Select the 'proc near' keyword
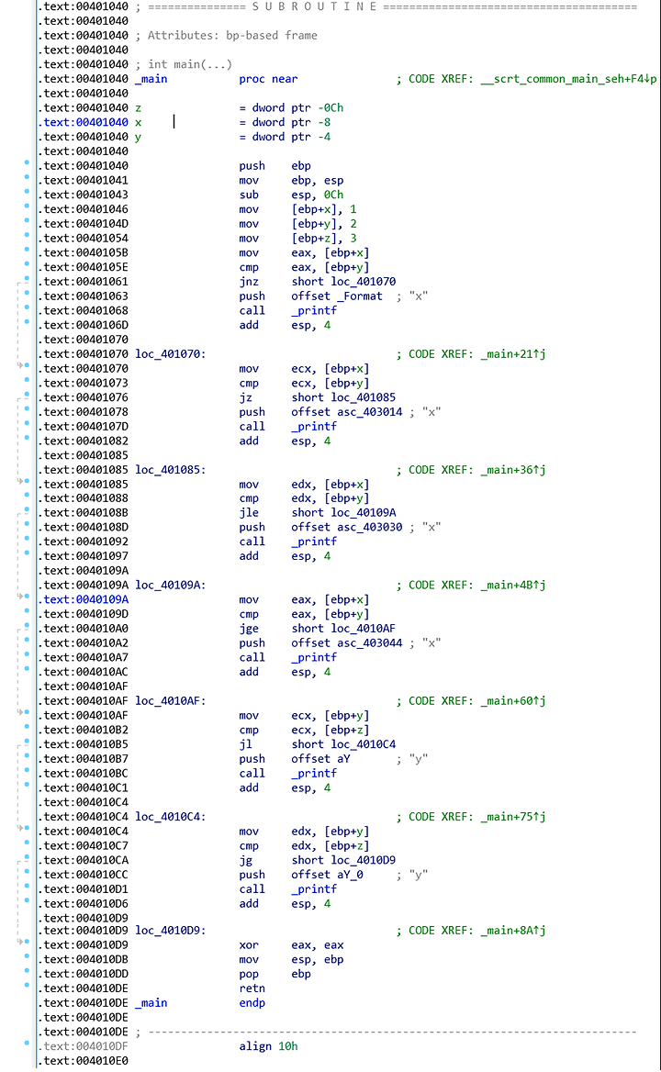Screen dimensions: 661x1072 pyautogui.click(x=268, y=79)
